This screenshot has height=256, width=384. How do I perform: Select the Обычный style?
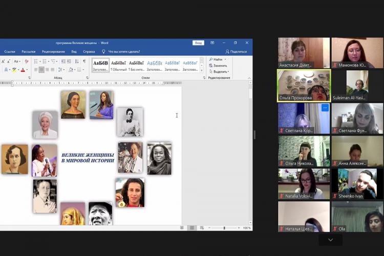(118, 66)
